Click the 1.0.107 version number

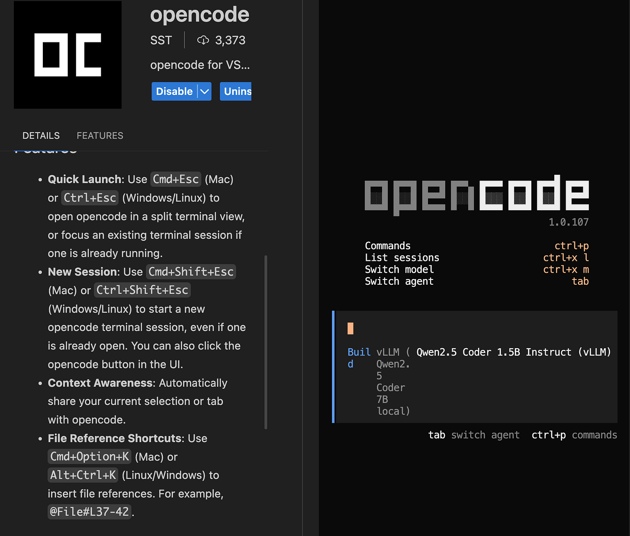click(569, 222)
